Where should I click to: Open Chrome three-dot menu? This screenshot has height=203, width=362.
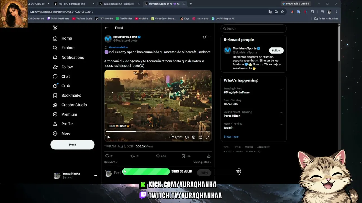[336, 12]
